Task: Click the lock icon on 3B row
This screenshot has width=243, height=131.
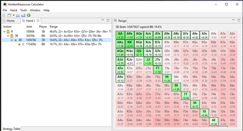Action: [x=12, y=36]
